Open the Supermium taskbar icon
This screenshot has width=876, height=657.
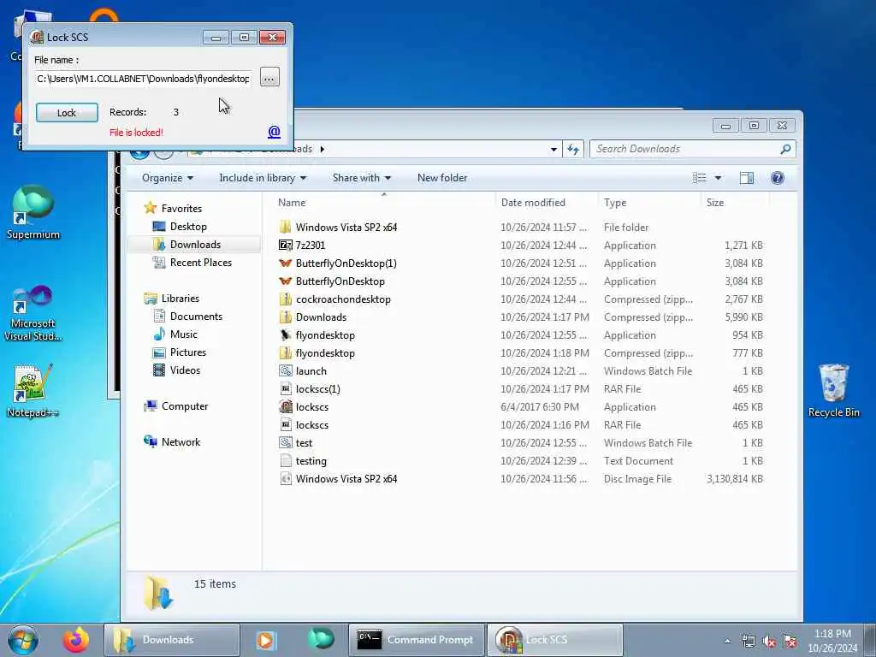coord(321,639)
